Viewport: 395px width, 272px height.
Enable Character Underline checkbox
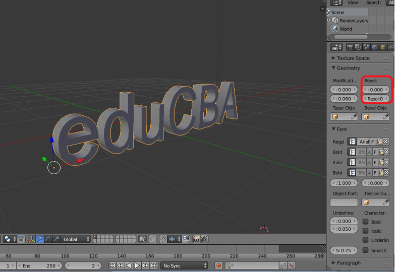pos(366,240)
